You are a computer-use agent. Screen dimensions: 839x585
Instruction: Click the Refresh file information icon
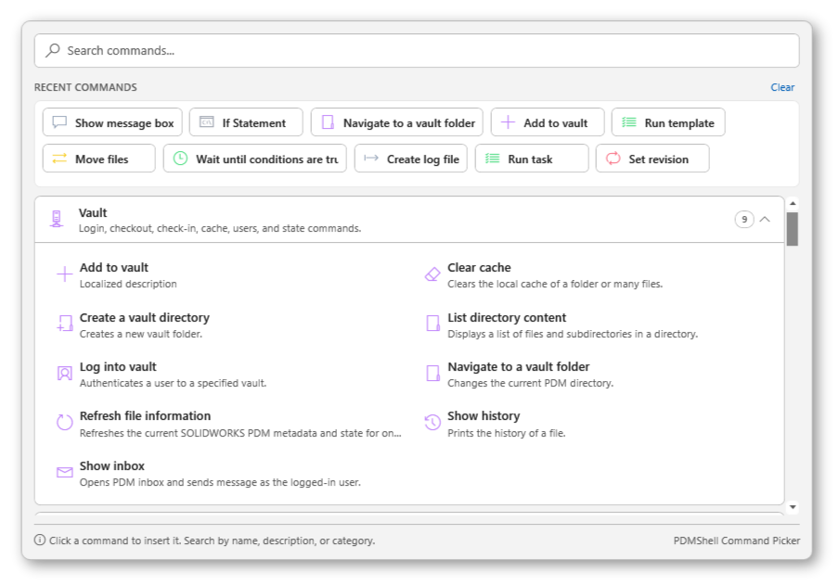[65, 423]
